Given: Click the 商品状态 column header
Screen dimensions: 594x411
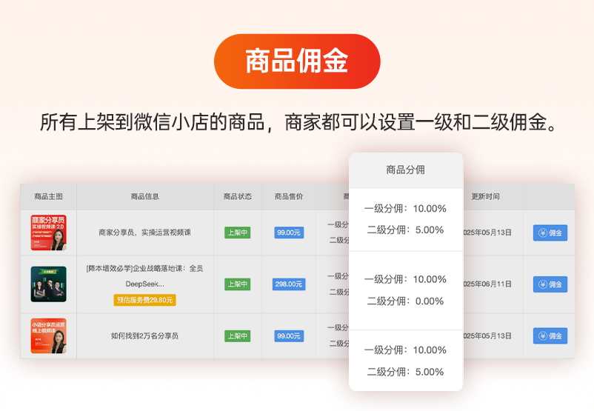Looking at the screenshot, I should pyautogui.click(x=238, y=196).
